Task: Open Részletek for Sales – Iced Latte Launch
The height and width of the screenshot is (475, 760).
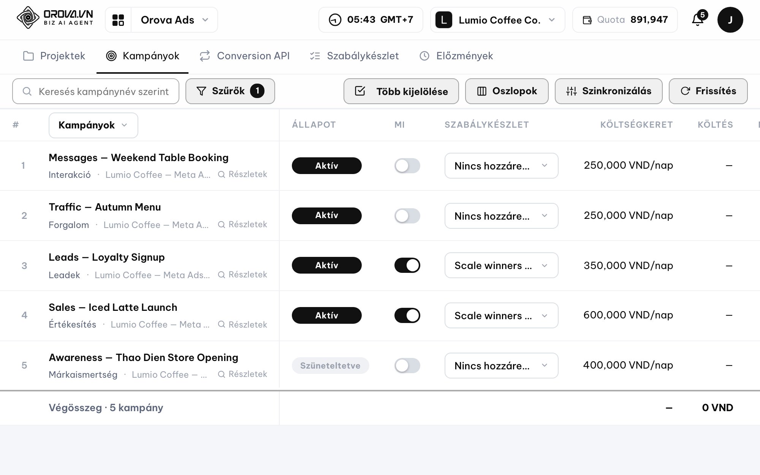Action: pos(242,325)
